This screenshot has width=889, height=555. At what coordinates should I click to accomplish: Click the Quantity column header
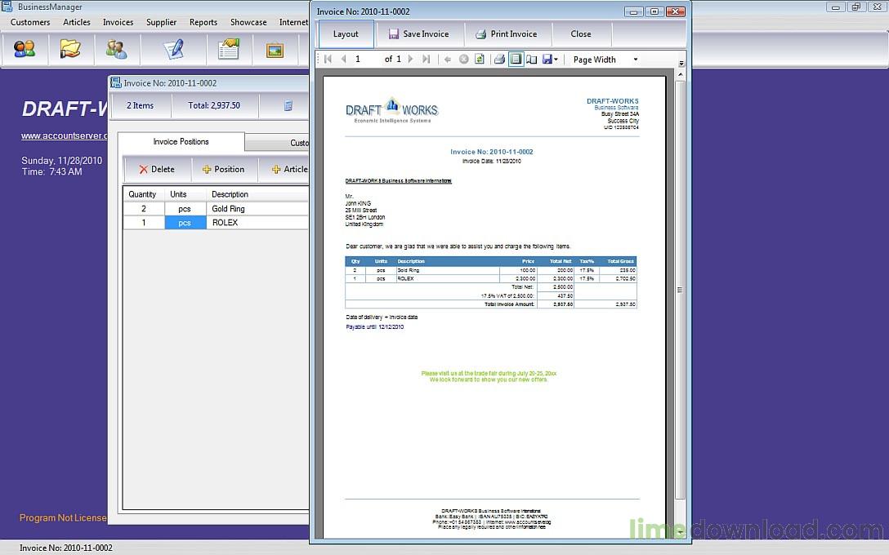144,194
